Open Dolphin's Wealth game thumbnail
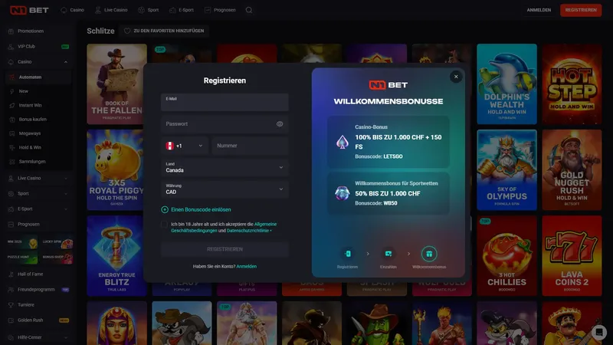613x345 pixels. tap(506, 84)
